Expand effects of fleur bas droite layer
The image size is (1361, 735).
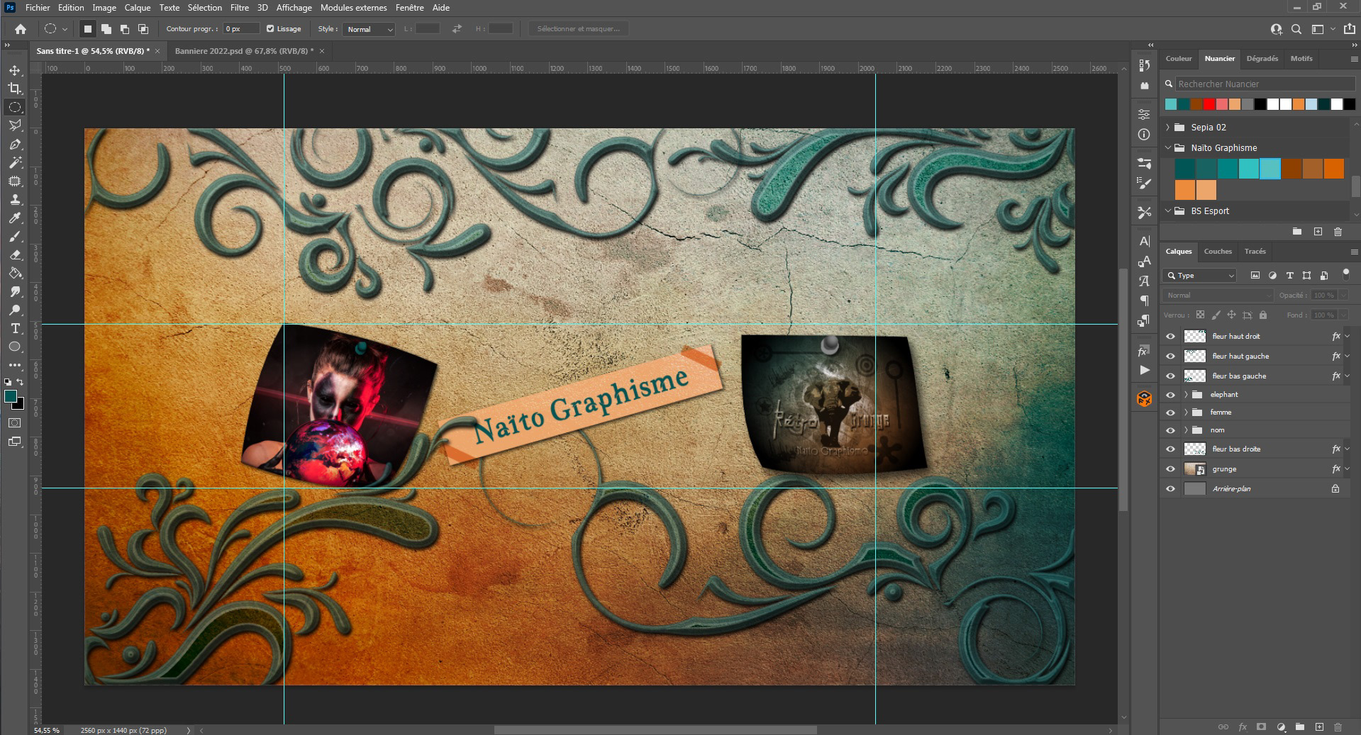(x=1347, y=449)
